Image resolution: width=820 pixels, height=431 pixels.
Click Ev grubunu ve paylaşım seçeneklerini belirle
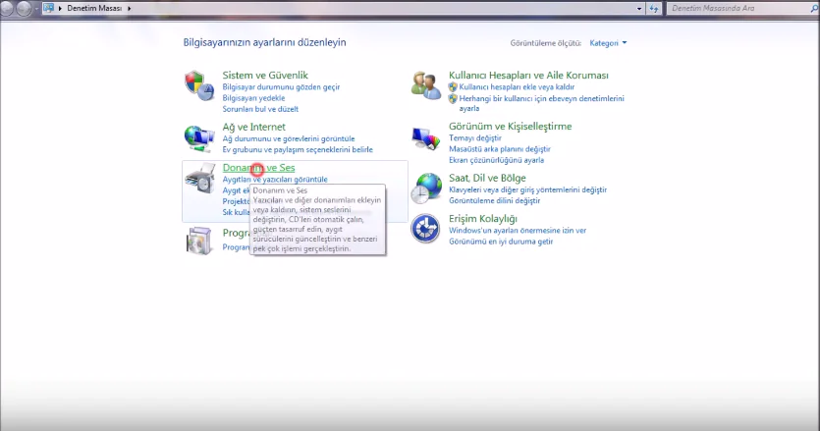pyautogui.click(x=298, y=149)
